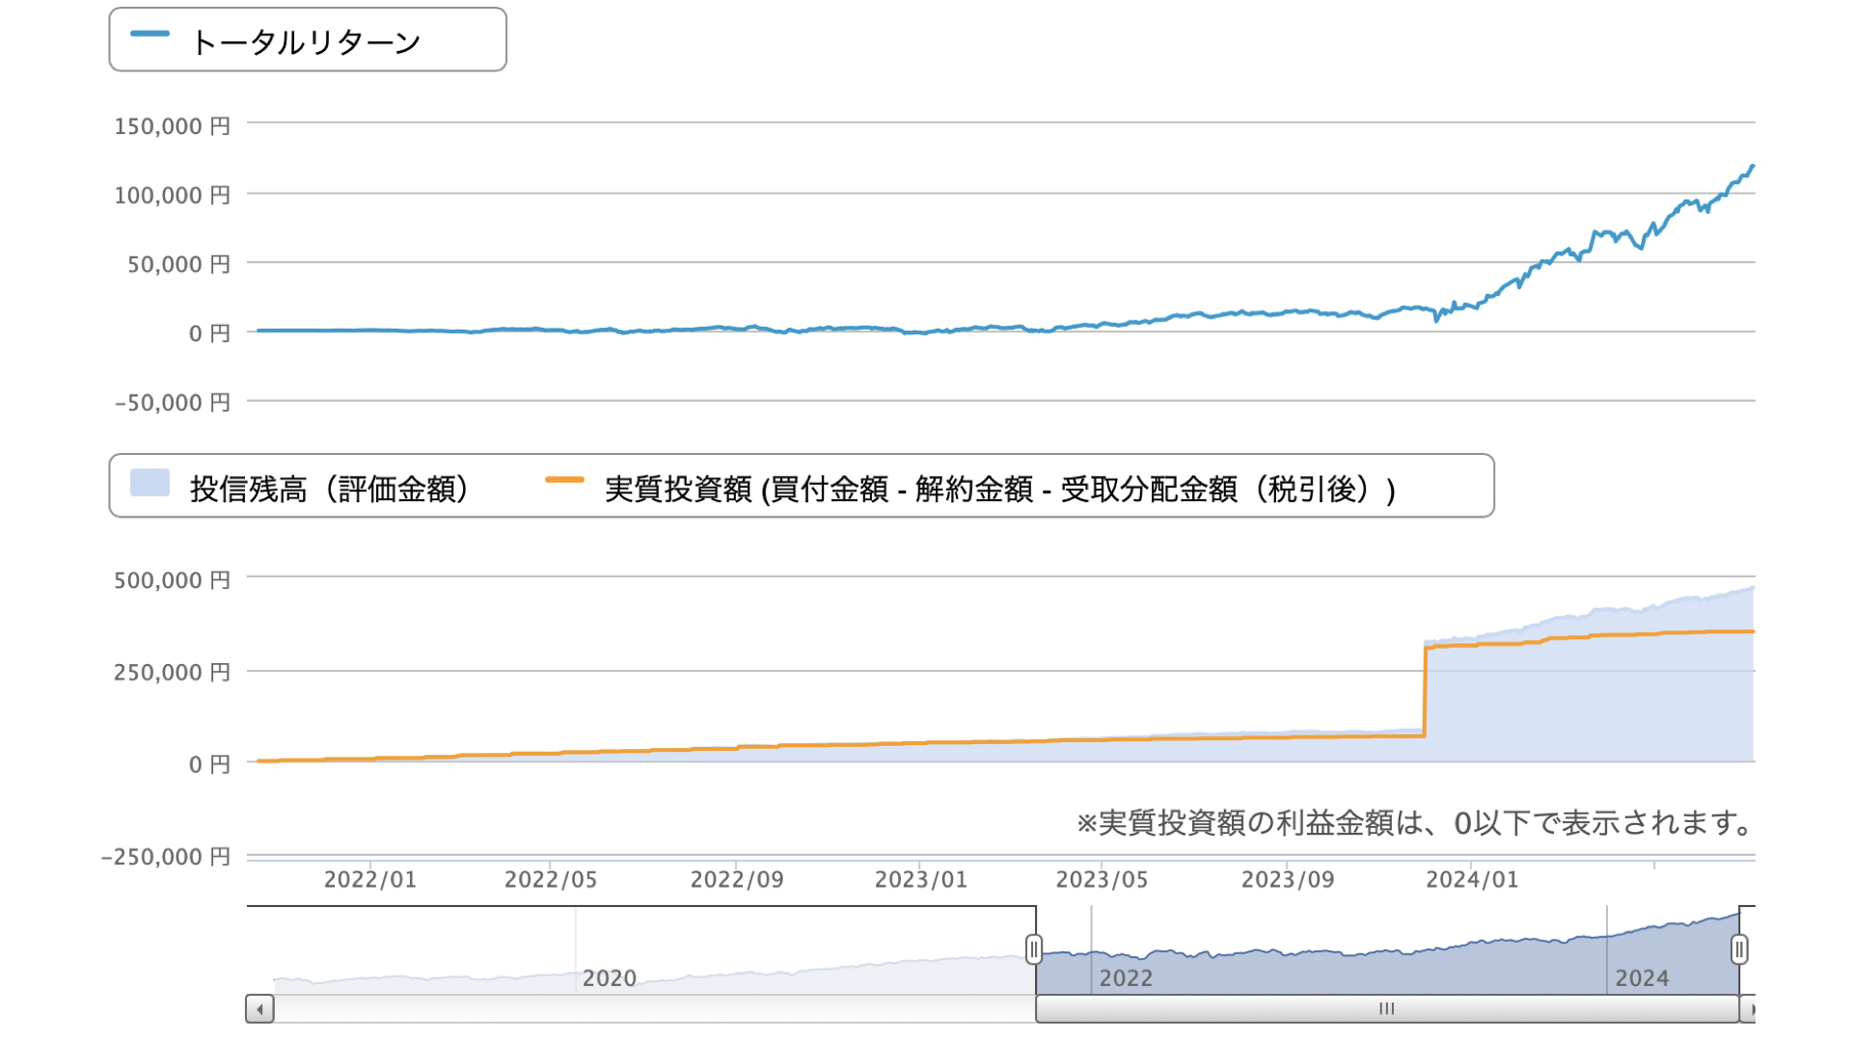Click the navigator scrollbar thumb
Screen dimensions: 1852x1041
[1387, 1009]
